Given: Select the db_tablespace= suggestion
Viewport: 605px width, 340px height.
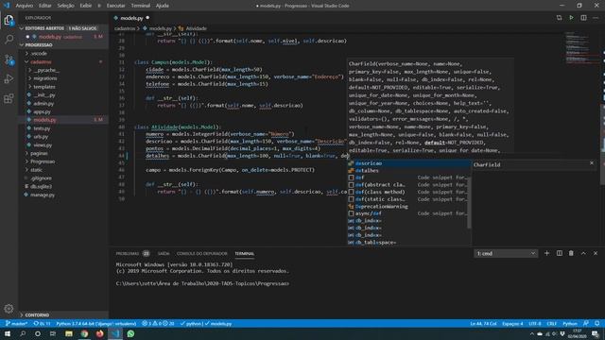Looking at the screenshot, I should (408, 242).
